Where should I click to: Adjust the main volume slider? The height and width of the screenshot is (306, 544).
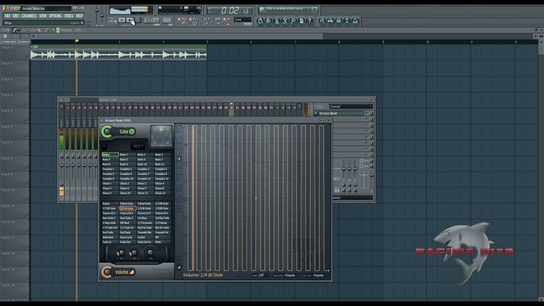tap(97, 11)
